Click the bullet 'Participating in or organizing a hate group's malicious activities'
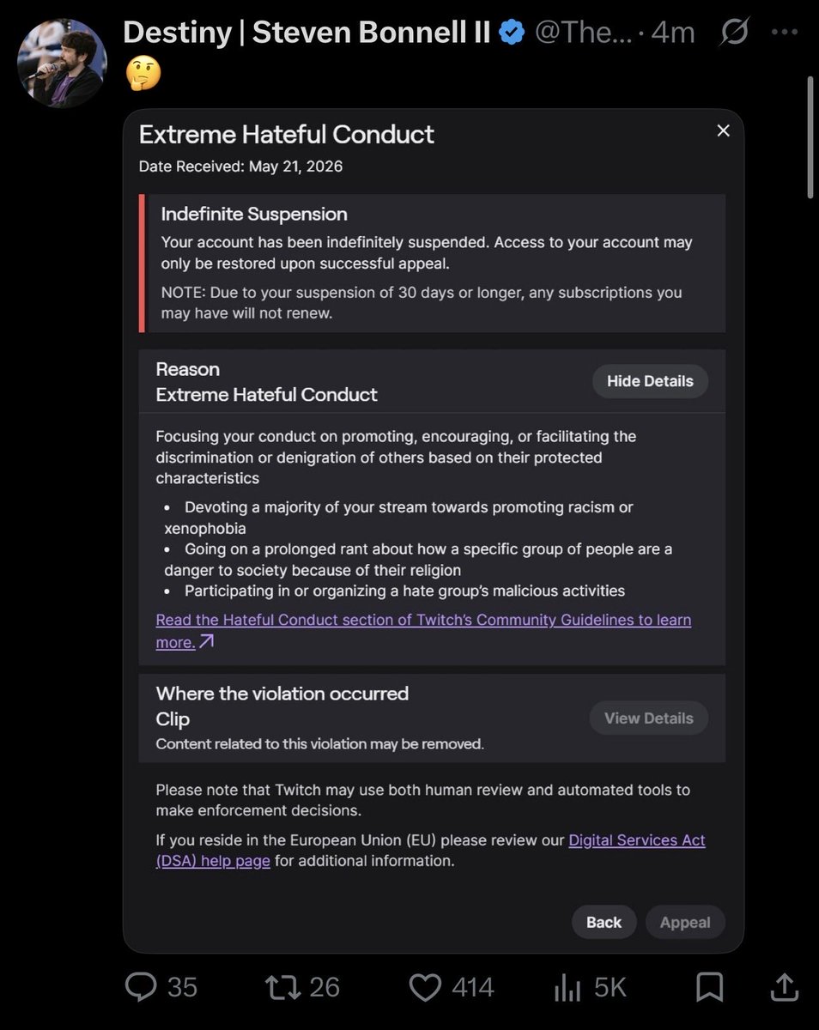Viewport: 819px width, 1030px height. (x=404, y=591)
